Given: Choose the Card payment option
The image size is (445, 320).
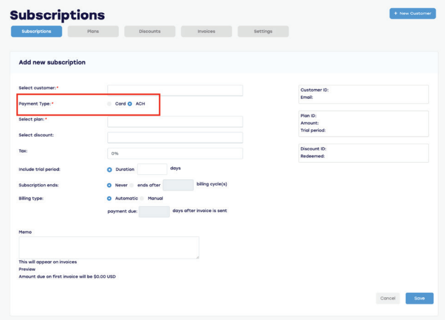Looking at the screenshot, I should coord(109,104).
